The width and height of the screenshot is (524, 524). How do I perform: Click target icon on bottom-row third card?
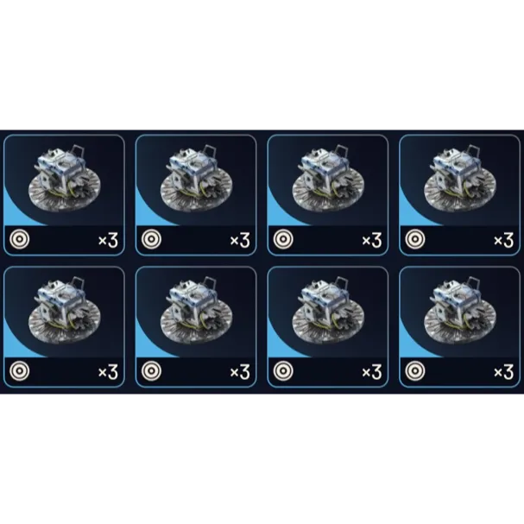(x=283, y=371)
